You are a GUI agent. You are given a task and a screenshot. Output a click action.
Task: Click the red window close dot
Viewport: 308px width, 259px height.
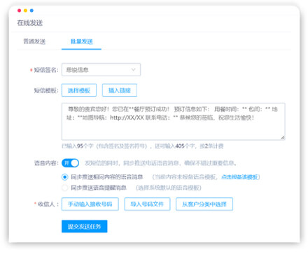pos(19,10)
